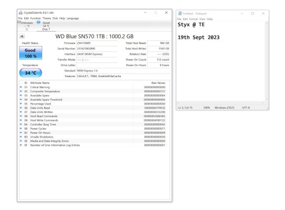Open Notepad Format menu

point(193,19)
